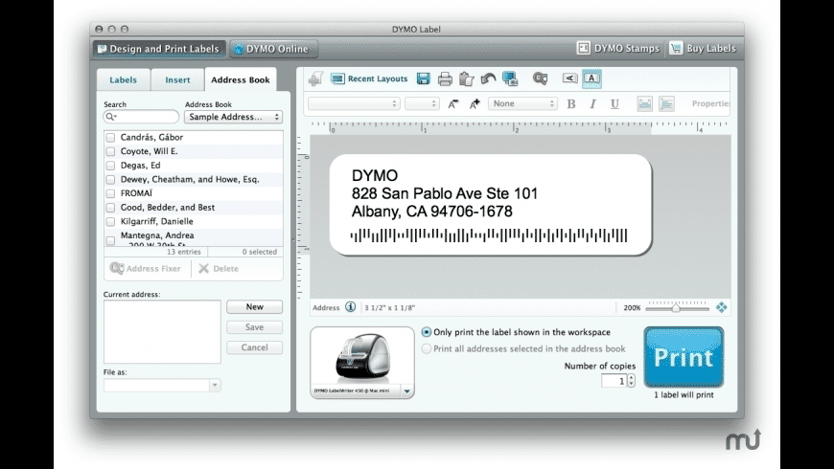Click the paste clipboard icon
The height and width of the screenshot is (469, 834).
click(467, 78)
